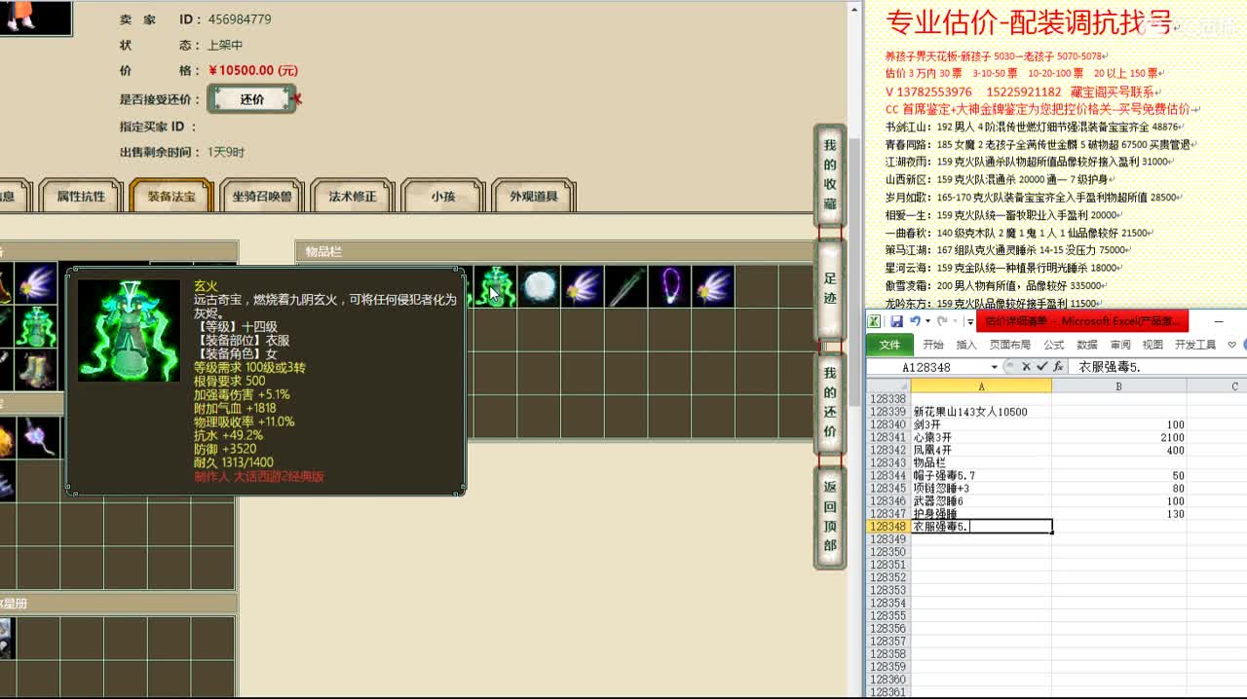Open Customize Quick Access Toolbar dropdown
This screenshot has width=1247, height=699.
970,322
